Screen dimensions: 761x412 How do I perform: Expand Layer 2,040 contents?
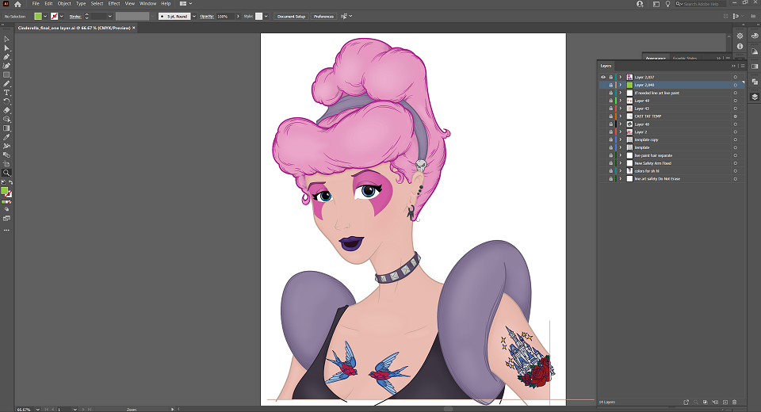point(620,85)
